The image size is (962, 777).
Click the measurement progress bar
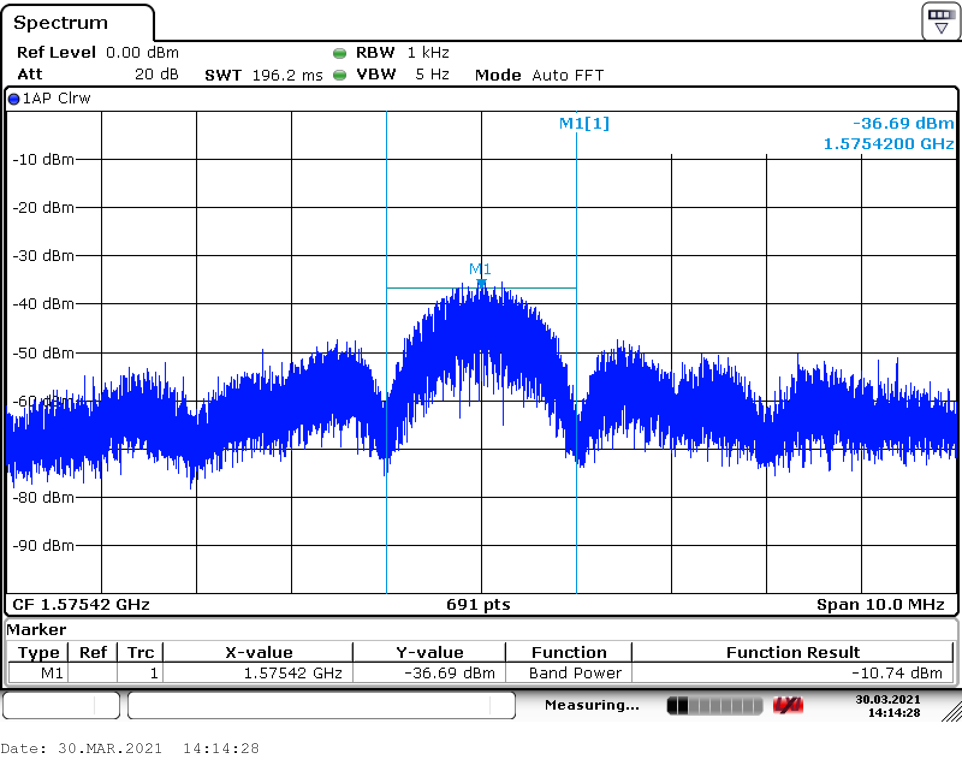[x=714, y=705]
